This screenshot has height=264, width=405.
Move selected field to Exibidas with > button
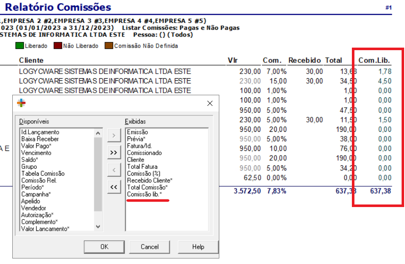(x=113, y=136)
